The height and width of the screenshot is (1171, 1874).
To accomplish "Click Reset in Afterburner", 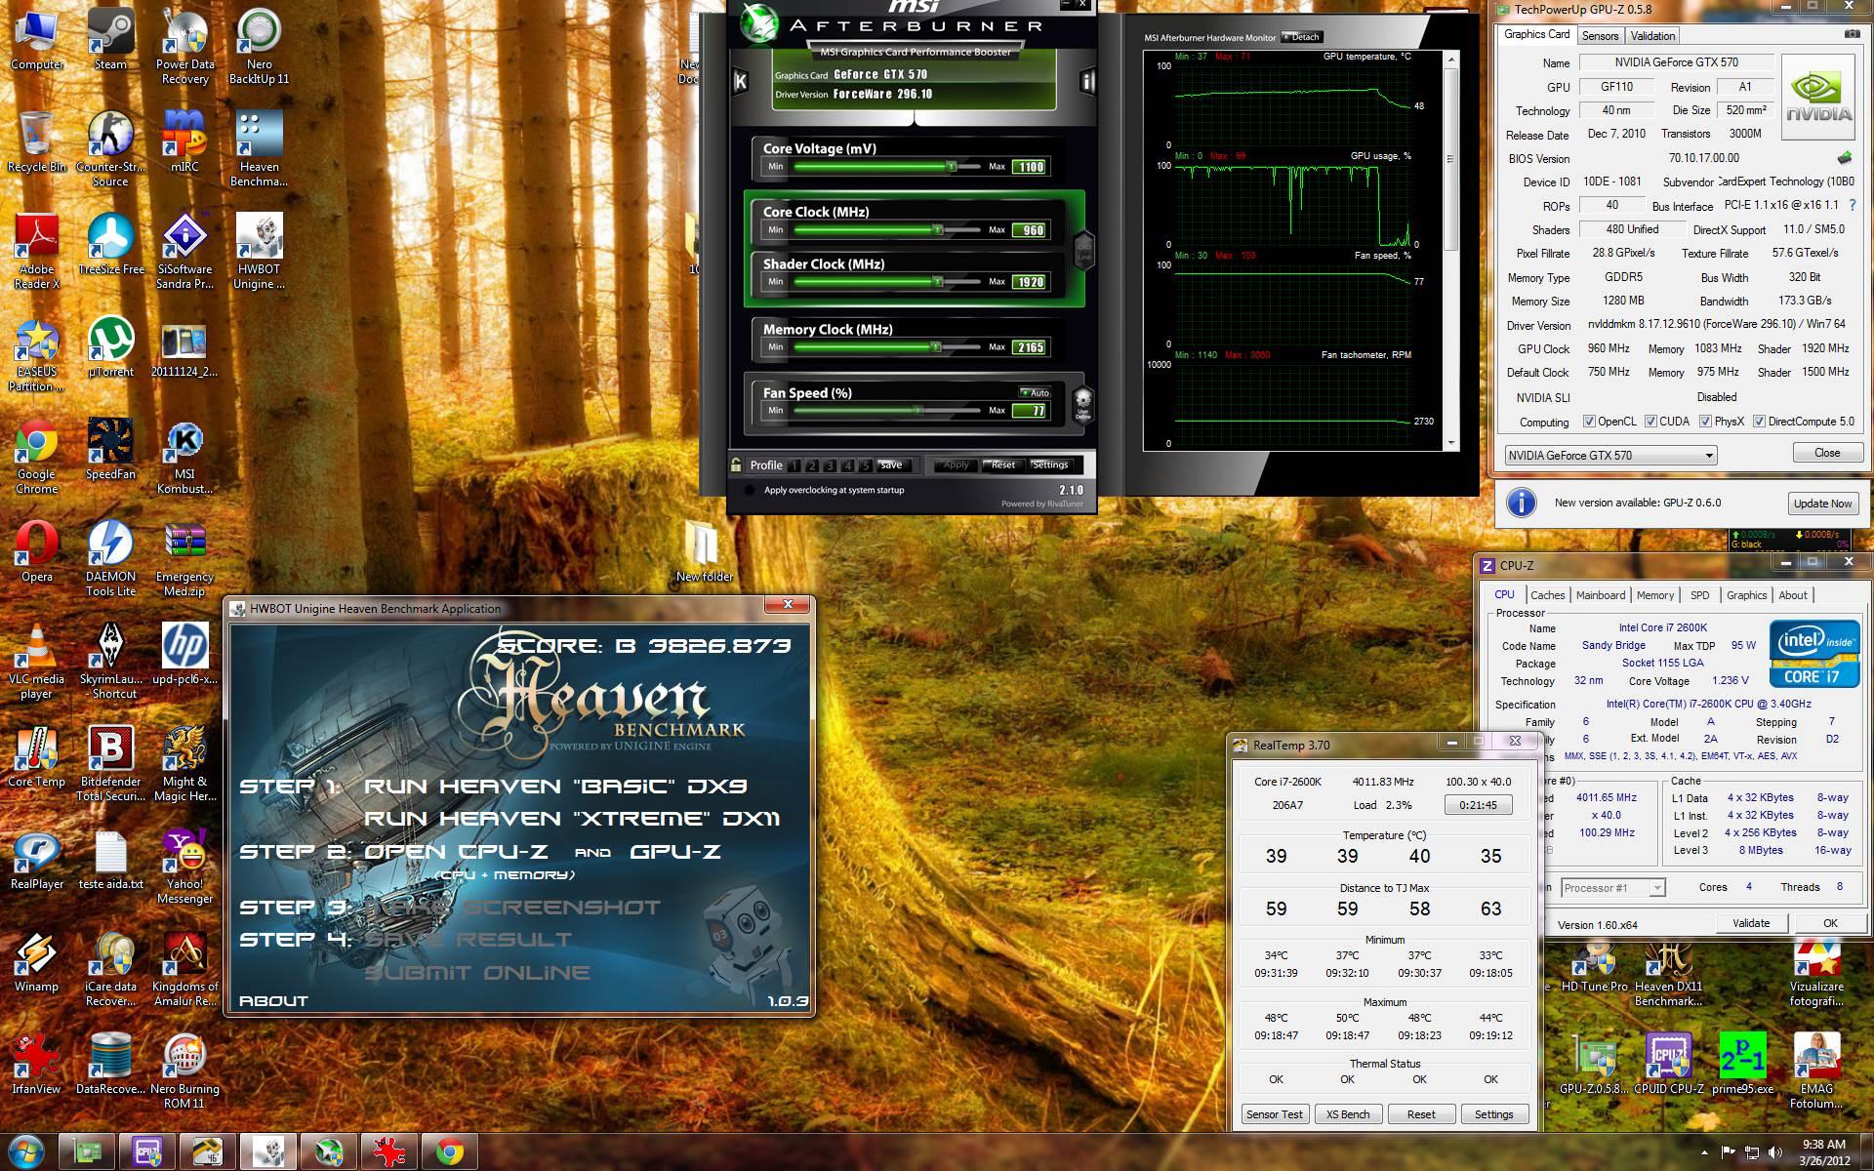I will 1003,465.
